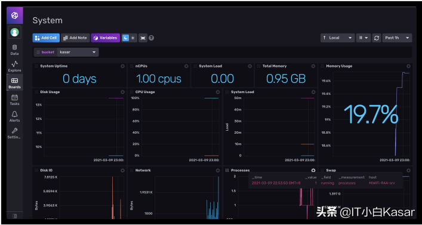Open the pause auto-refresh dropdown
Viewport: 422px width, 225px height.
(364, 38)
